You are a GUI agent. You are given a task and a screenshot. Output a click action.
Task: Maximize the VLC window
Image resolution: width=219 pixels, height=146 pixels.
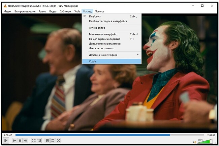[x=202, y=6]
